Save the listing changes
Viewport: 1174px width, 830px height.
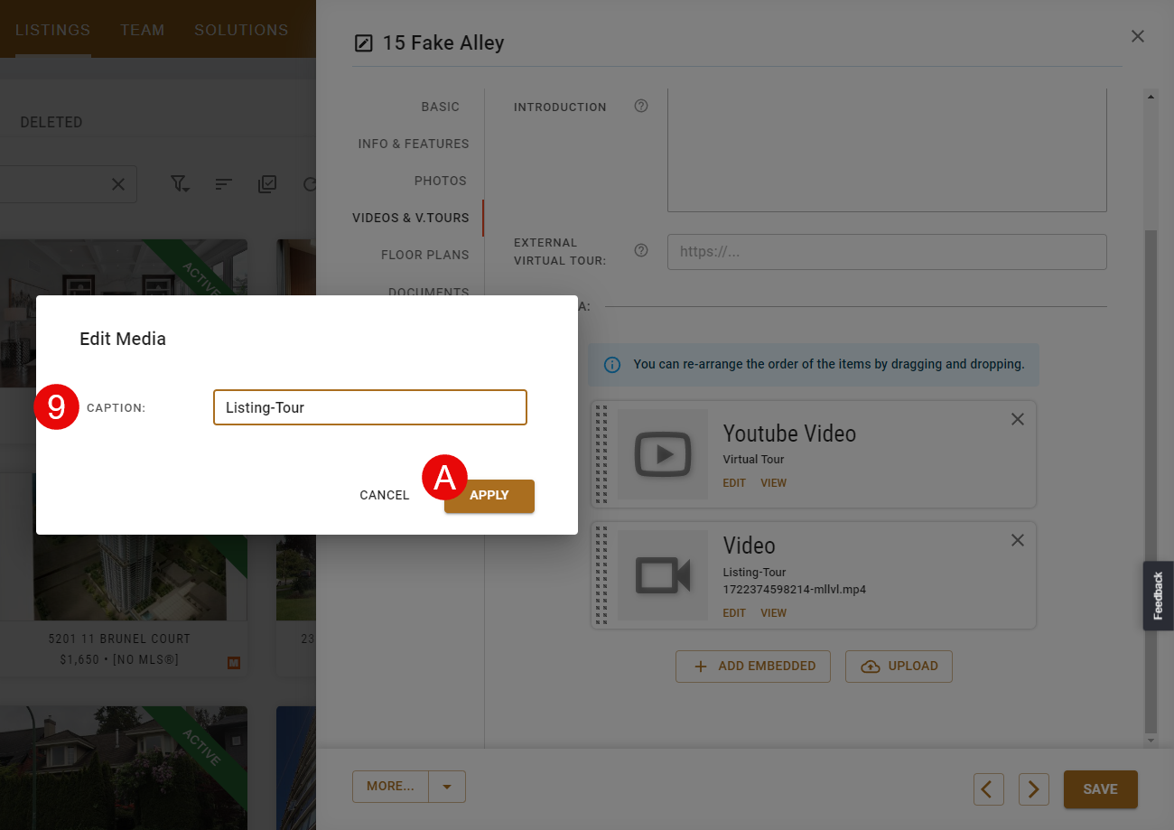pyautogui.click(x=1101, y=789)
